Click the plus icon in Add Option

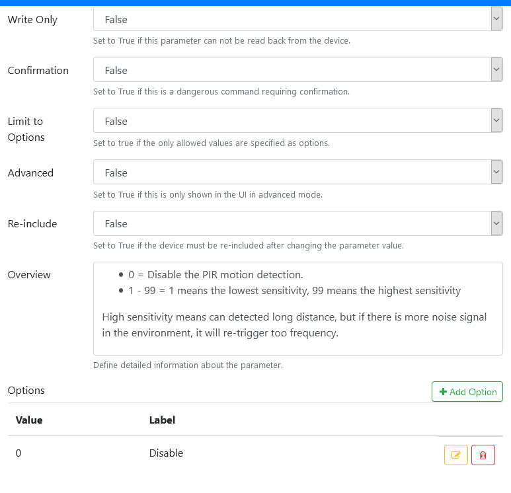point(443,392)
